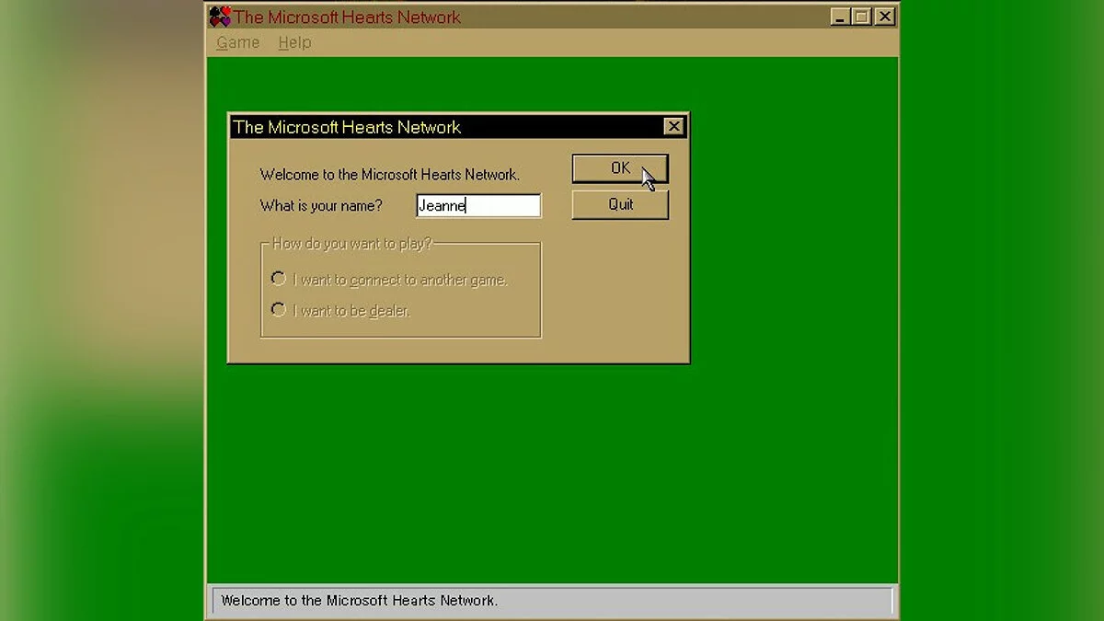Screen dimensions: 1104x621
Task: Select 'I want to connect to another game'
Action: click(x=389, y=280)
